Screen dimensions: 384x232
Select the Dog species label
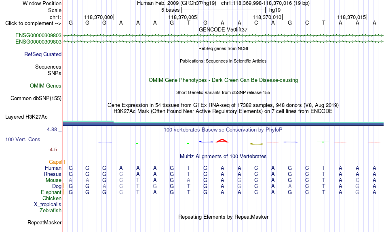coord(57,186)
